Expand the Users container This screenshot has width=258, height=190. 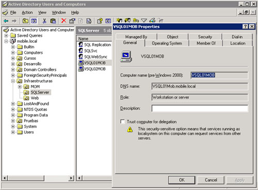[x=13, y=132]
